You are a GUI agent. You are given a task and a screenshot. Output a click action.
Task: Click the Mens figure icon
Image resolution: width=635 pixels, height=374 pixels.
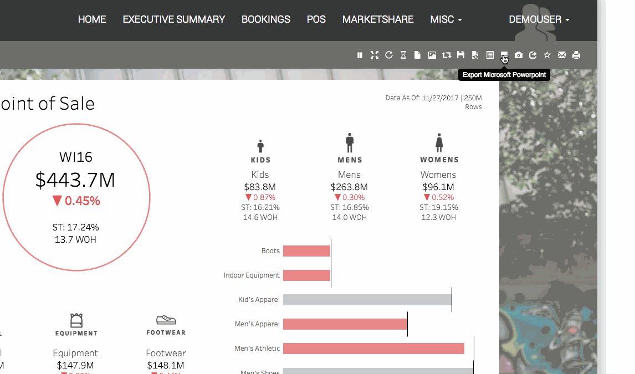350,143
